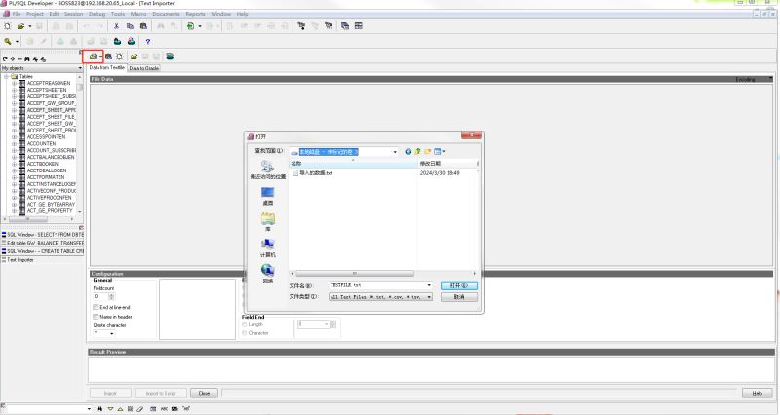This screenshot has width=780, height=415.
Task: Click the New document icon in the main toolbar
Action: coord(7,26)
